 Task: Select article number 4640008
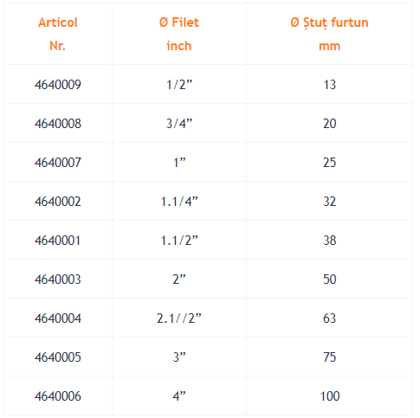(x=58, y=124)
